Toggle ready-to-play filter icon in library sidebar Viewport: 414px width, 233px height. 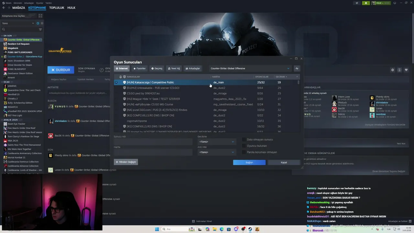pos(42,23)
